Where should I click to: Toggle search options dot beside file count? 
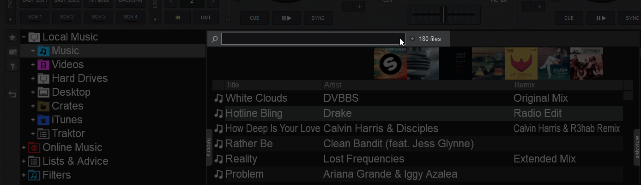point(412,39)
